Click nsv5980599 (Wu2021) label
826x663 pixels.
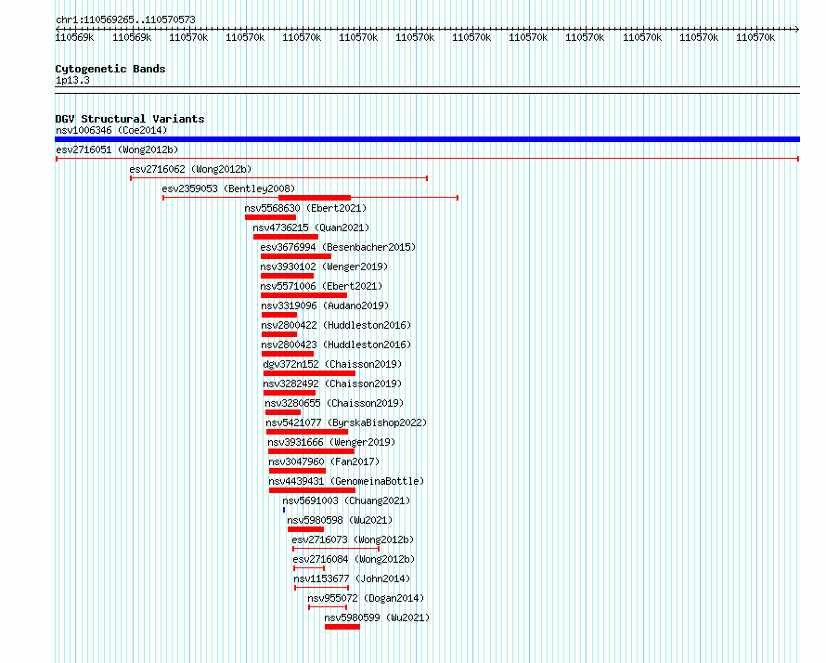tap(377, 617)
